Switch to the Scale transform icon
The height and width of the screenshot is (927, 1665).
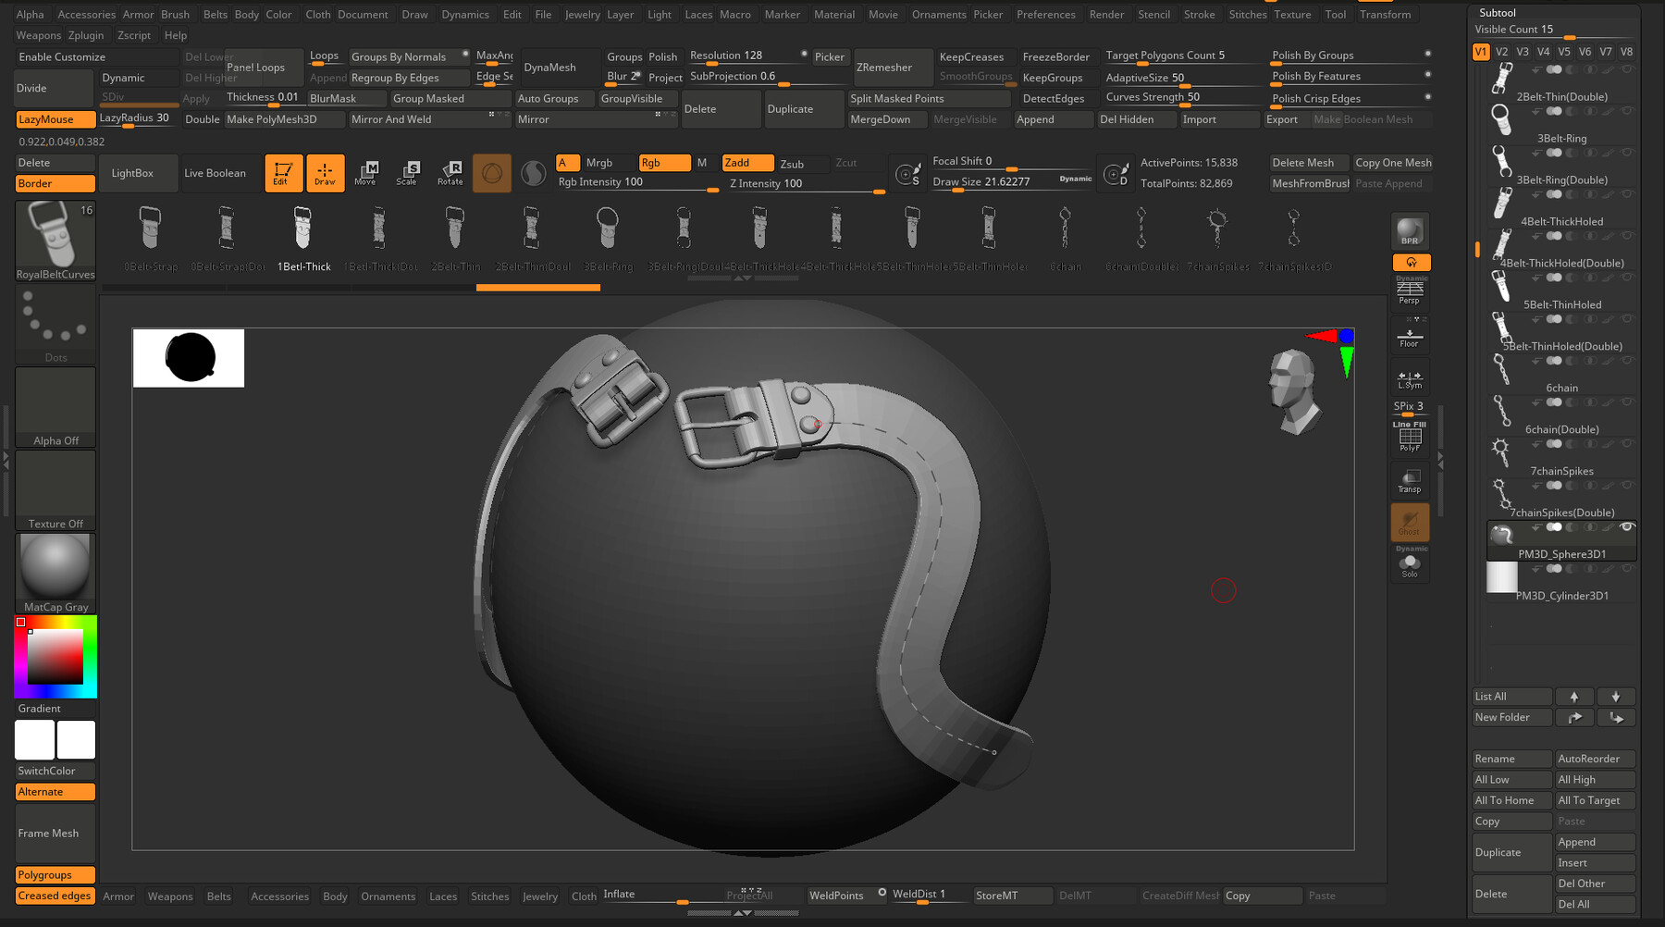[407, 173]
